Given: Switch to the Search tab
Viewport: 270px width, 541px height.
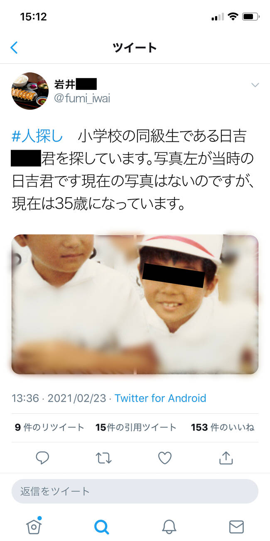Looking at the screenshot, I should (101, 527).
